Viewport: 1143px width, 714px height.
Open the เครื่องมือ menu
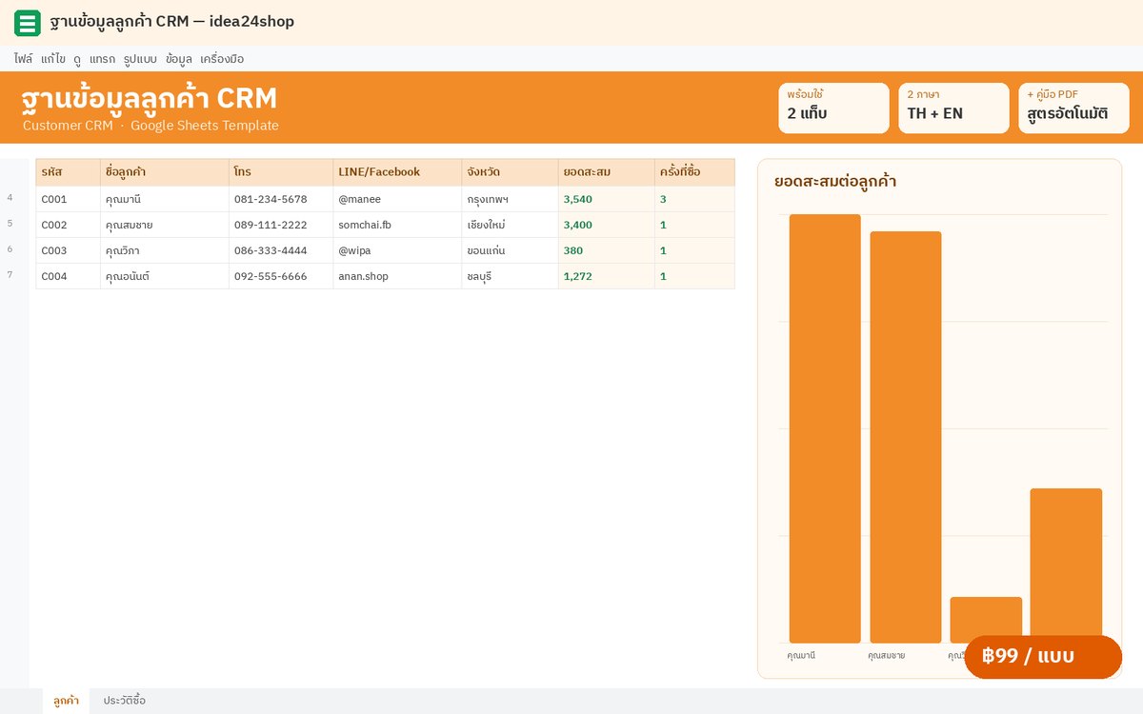click(222, 59)
